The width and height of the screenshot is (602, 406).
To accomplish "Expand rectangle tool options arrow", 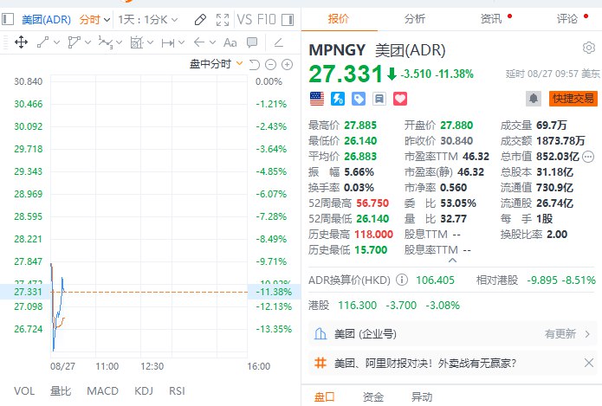I will point(150,42).
